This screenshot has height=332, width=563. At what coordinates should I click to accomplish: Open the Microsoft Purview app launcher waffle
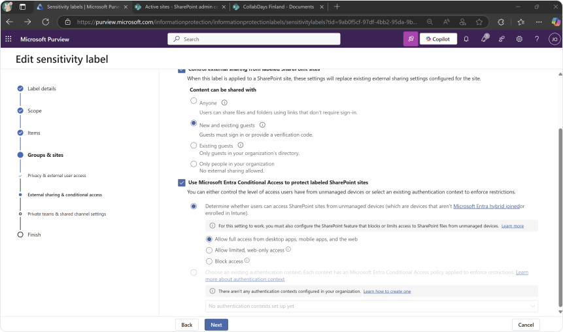pos(9,39)
